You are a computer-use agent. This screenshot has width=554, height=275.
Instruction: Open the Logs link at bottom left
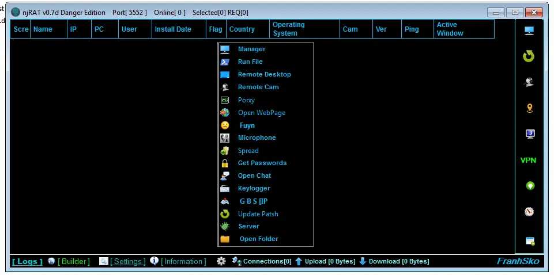[27, 262]
